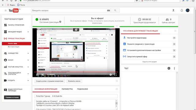196x110 pixels.
Task: Expand the Сообщество sidebar section
Action: click(28, 53)
